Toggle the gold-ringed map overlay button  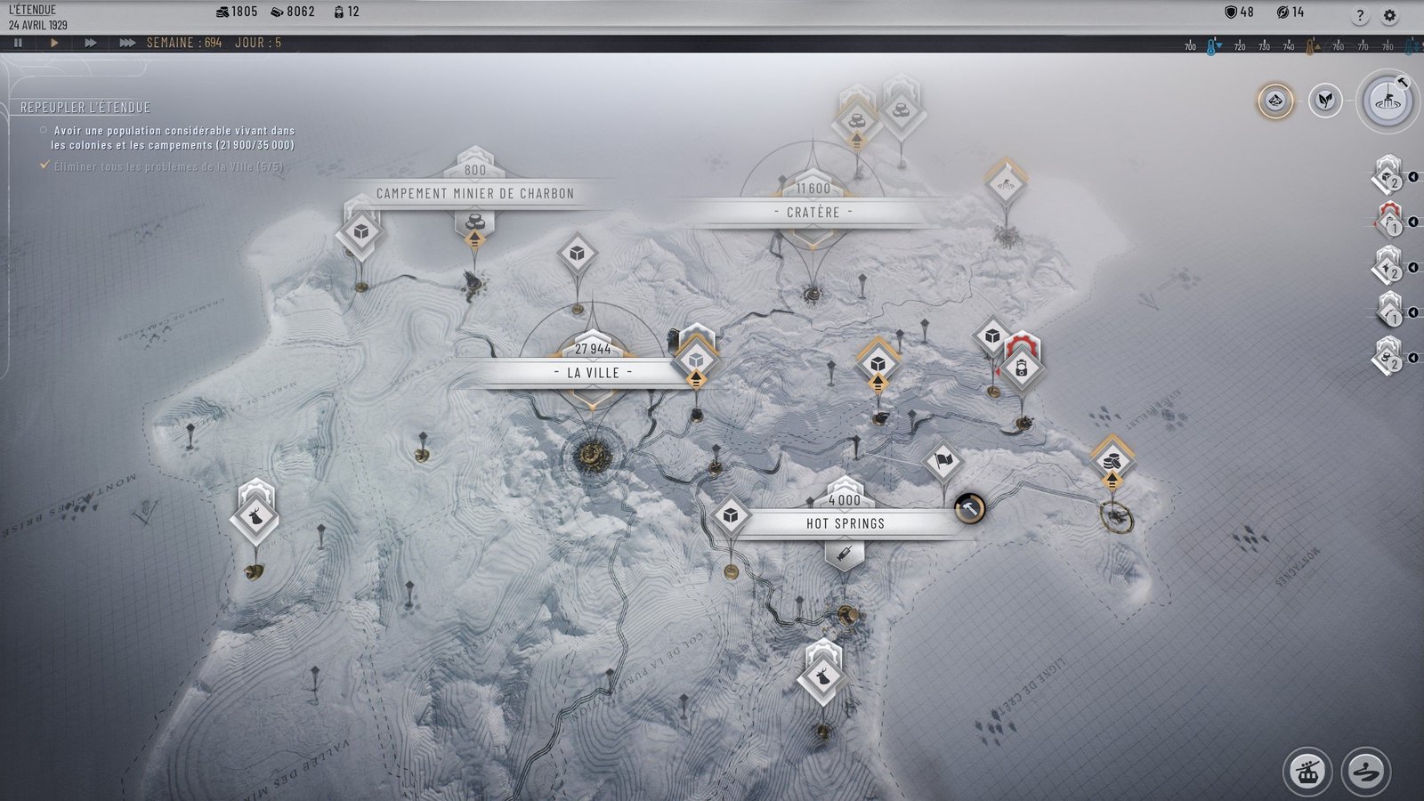[1274, 101]
